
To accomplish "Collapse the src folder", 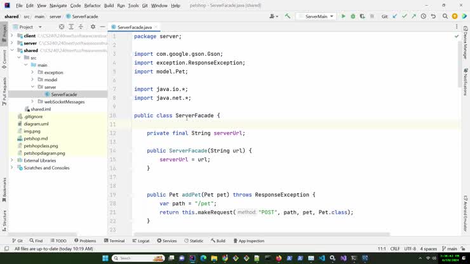I will (x=19, y=58).
